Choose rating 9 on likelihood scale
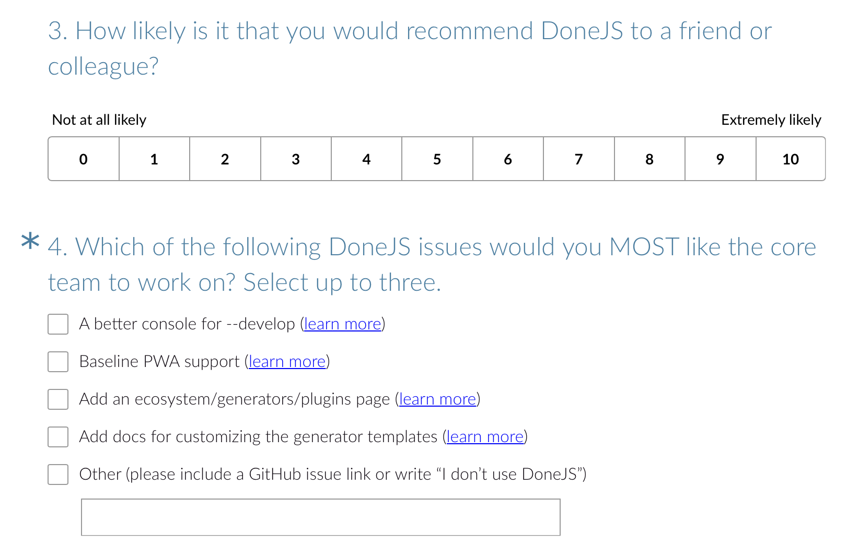Screen dimensions: 847x557 (x=721, y=159)
